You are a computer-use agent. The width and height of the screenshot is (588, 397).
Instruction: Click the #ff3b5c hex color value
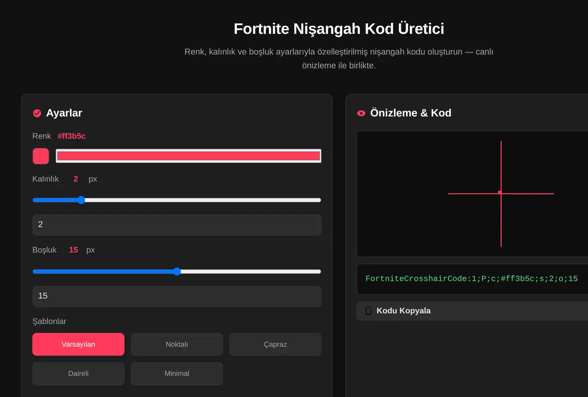coord(72,136)
